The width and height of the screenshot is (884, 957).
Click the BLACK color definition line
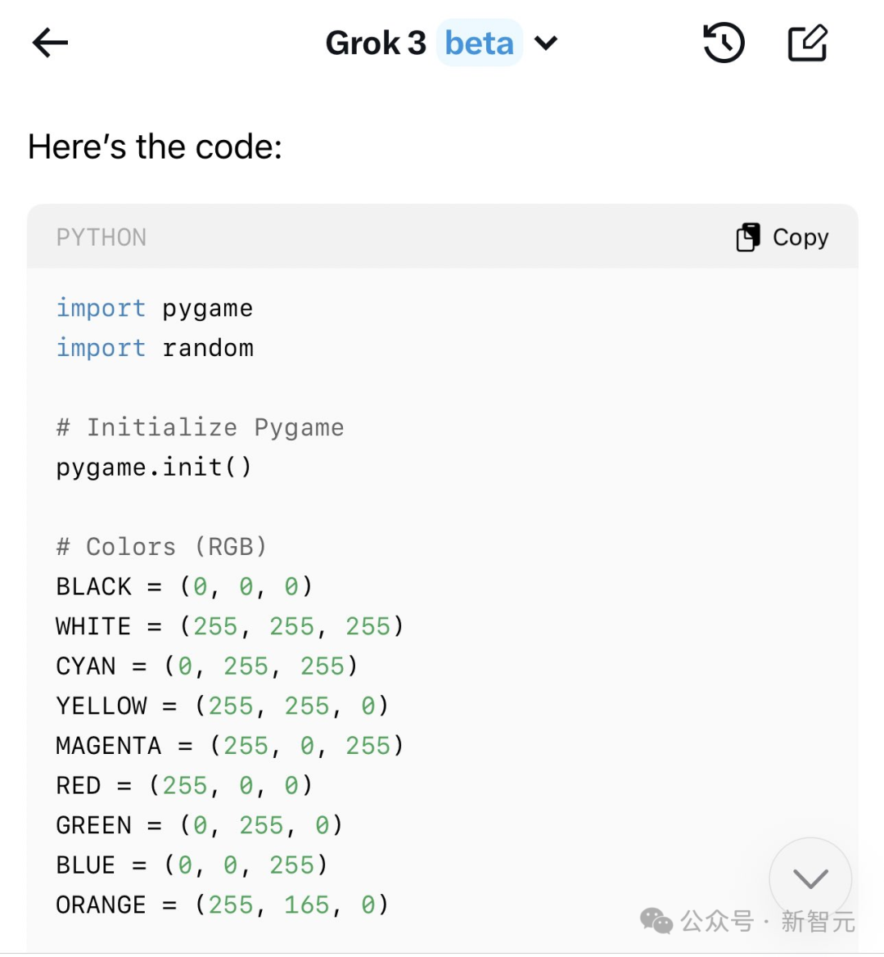point(184,587)
